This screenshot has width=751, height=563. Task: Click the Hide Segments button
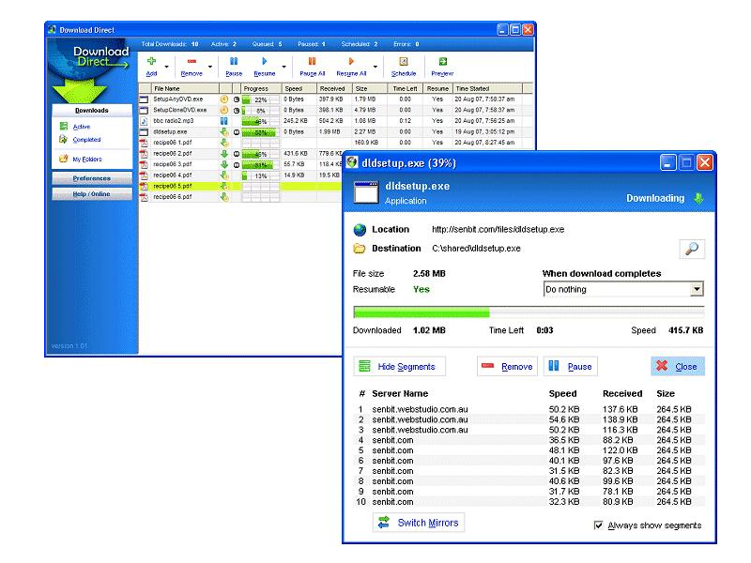tap(399, 367)
